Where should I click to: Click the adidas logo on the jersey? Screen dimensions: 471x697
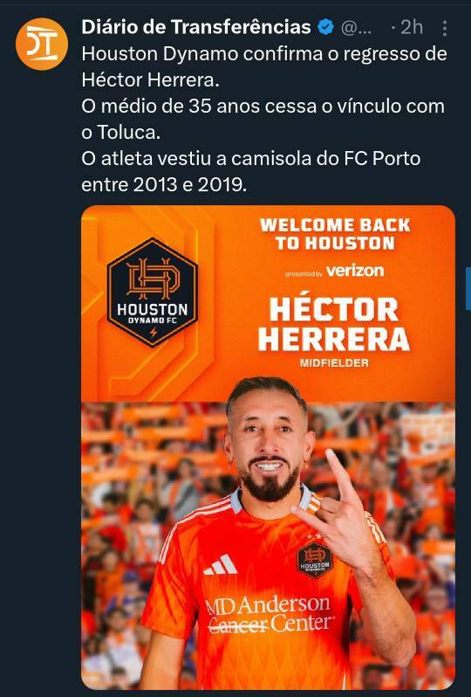coord(220,565)
